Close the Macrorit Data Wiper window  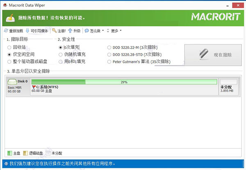(238, 5)
